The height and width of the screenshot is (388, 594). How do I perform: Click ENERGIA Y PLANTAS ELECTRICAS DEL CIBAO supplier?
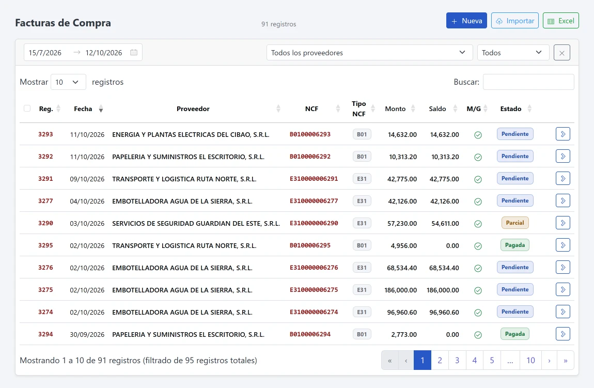(191, 134)
